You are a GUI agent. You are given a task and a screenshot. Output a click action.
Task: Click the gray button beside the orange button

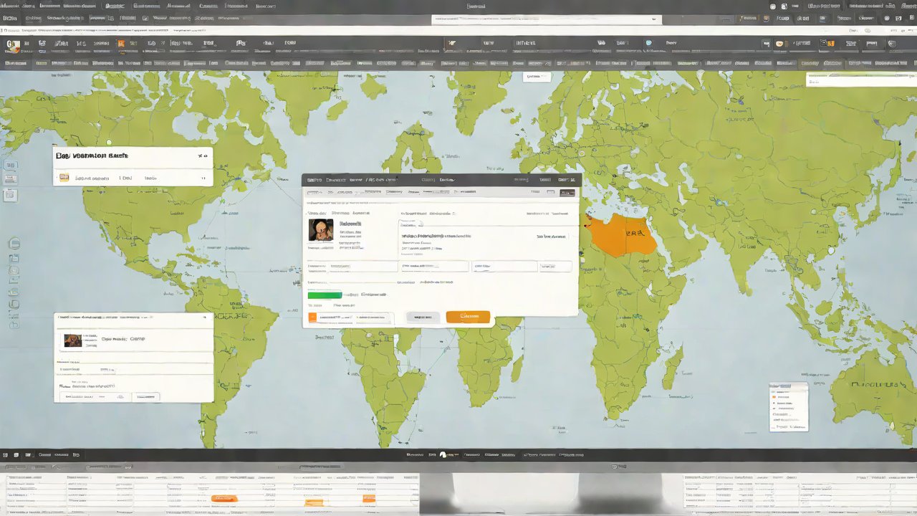point(423,317)
